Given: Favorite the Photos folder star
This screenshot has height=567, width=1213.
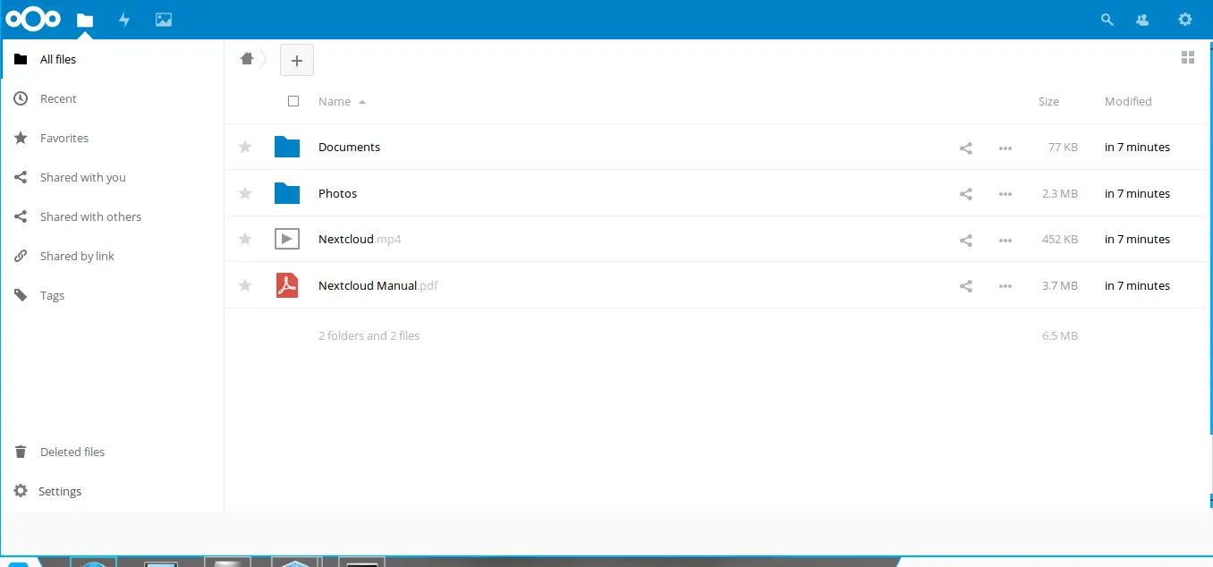Looking at the screenshot, I should point(245,193).
